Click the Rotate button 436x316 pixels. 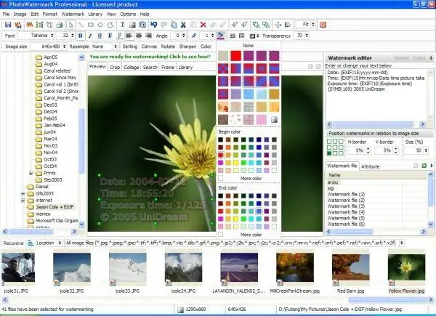(x=168, y=46)
